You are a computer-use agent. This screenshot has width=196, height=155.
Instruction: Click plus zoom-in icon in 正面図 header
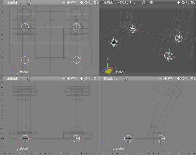pos(68,78)
